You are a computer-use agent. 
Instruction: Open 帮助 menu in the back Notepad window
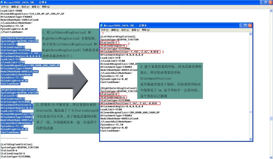46,7
